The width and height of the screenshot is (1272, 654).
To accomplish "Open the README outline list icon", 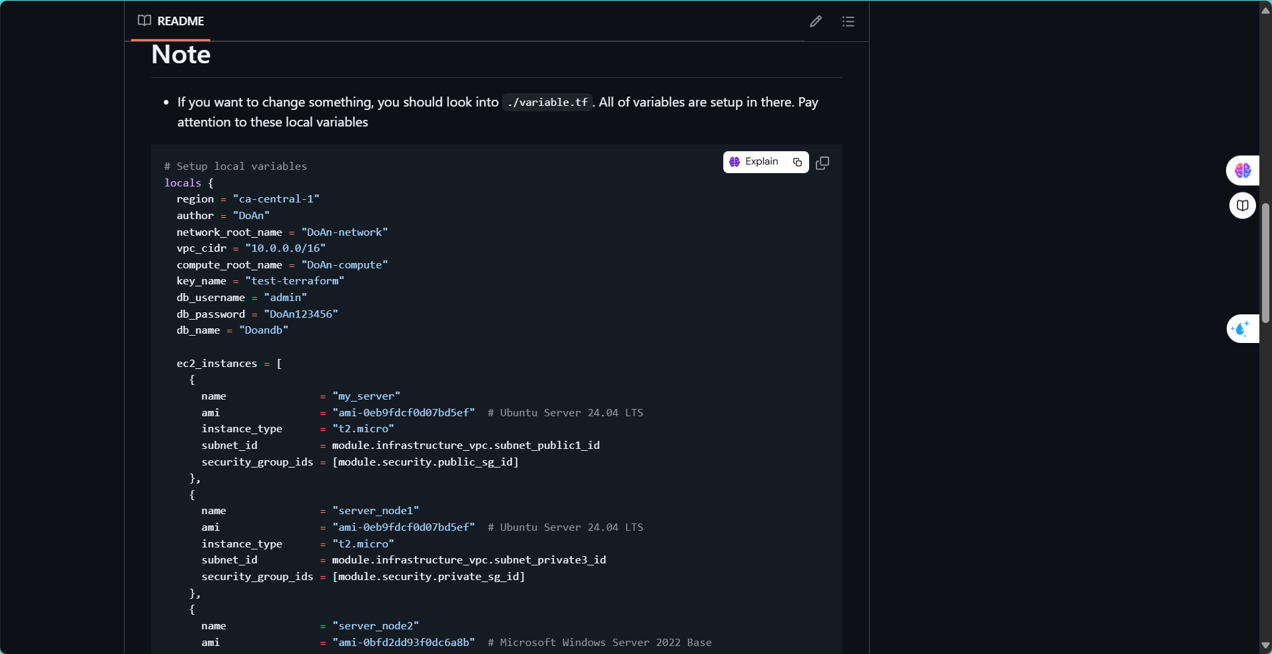I will pos(848,21).
